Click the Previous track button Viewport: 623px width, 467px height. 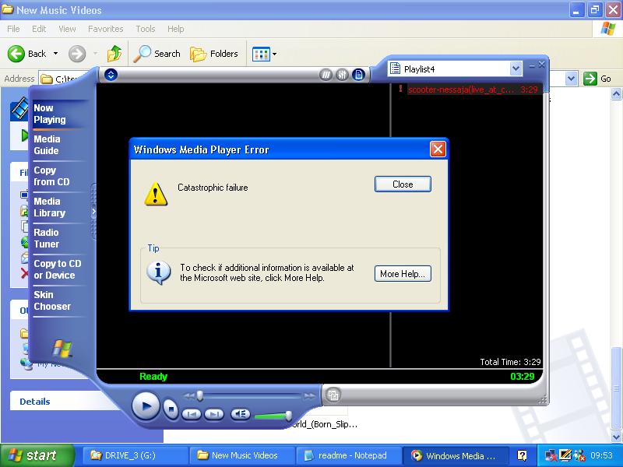pyautogui.click(x=192, y=414)
